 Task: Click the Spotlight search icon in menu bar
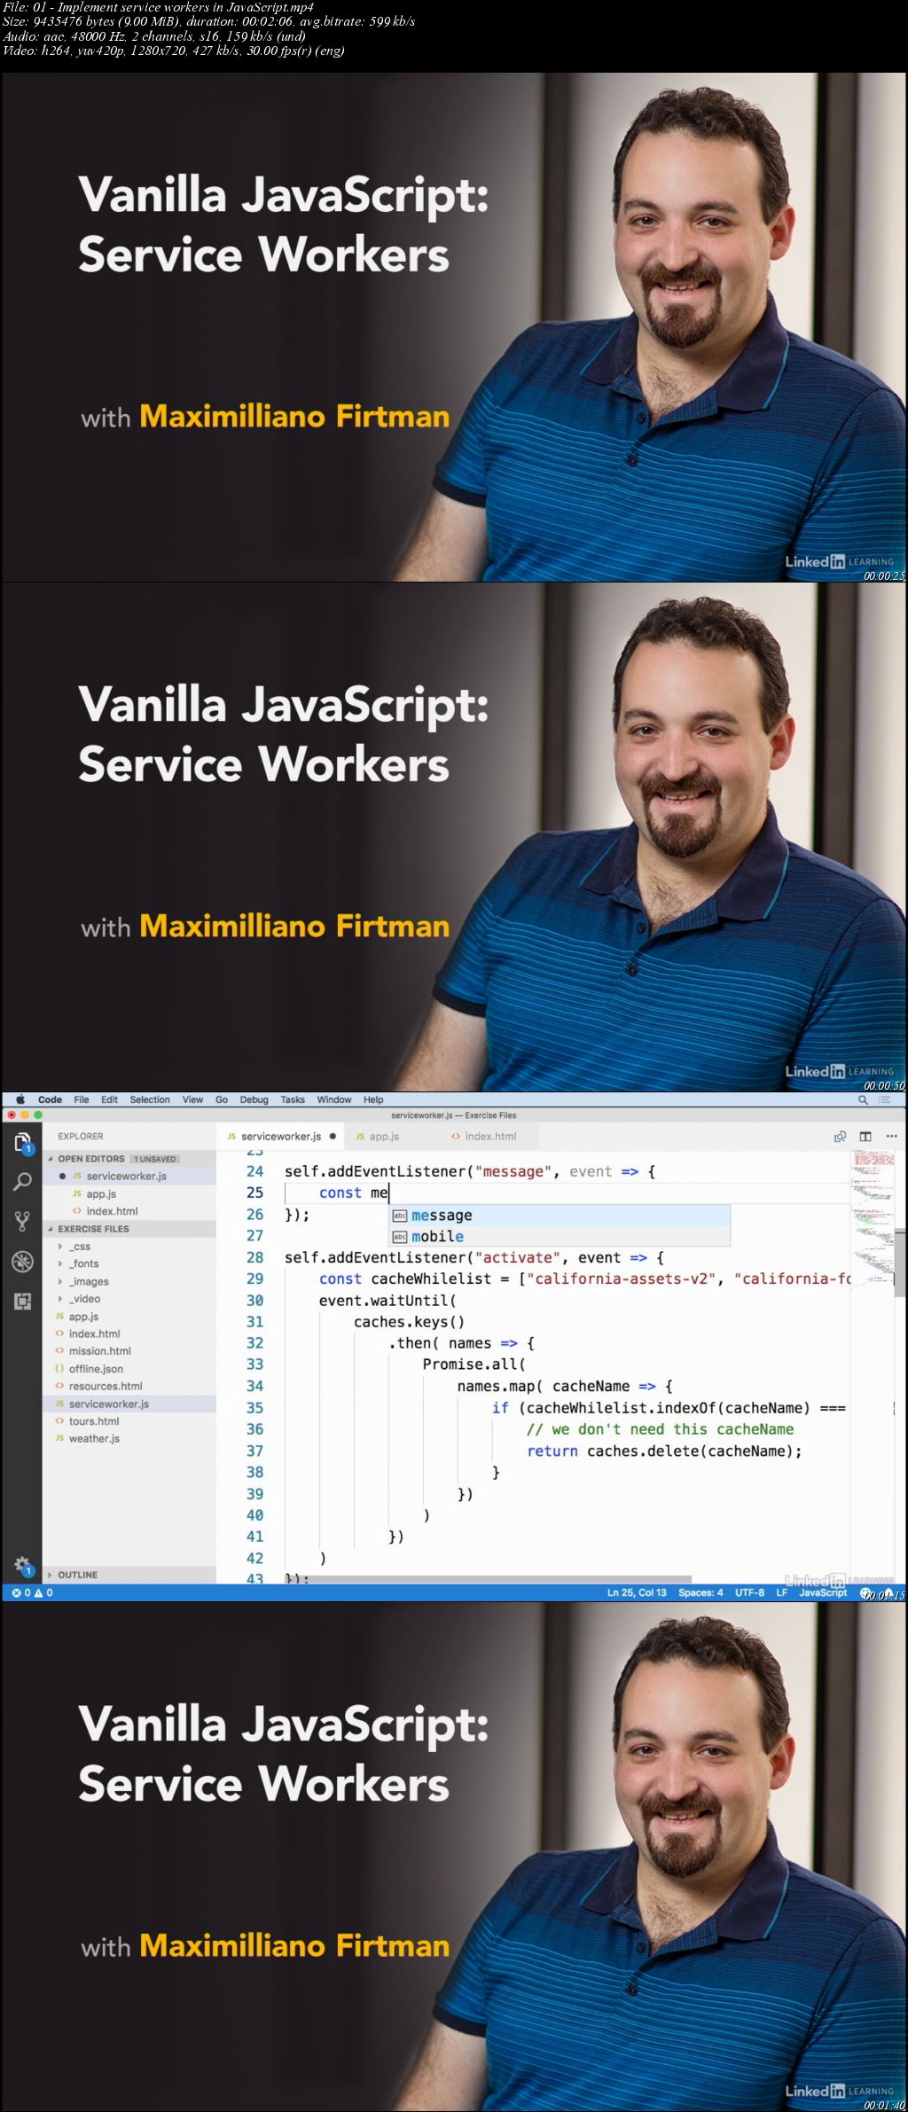863,1099
